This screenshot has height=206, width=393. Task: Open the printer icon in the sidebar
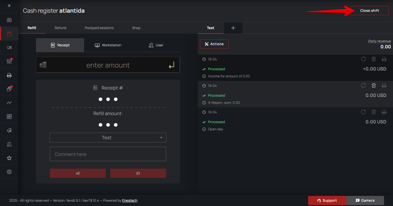[x=9, y=75]
